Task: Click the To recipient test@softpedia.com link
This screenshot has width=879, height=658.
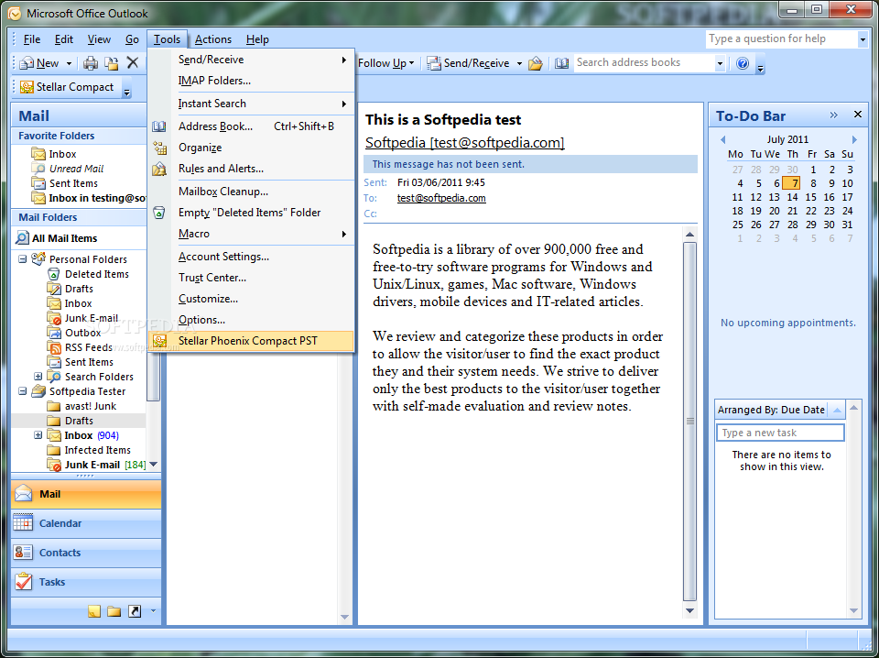Action: coord(441,198)
